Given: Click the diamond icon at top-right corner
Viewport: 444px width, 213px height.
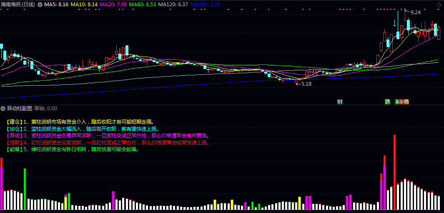Looking at the screenshot, I should pos(440,4).
